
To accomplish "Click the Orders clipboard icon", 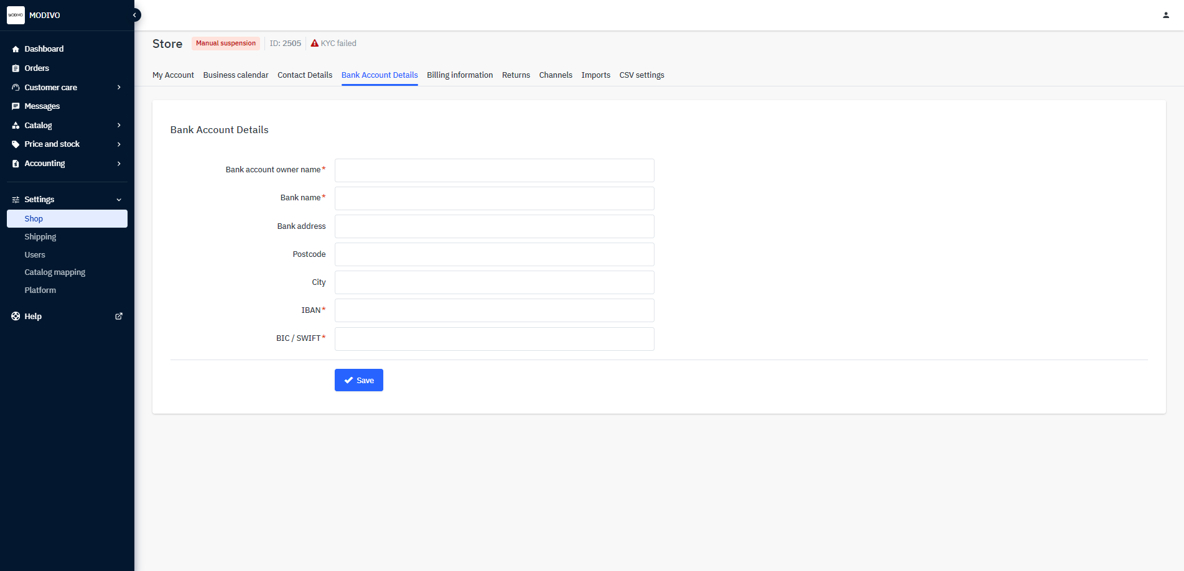I will click(x=16, y=68).
